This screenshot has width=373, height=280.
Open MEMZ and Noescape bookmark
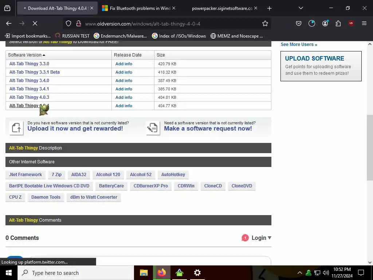click(x=237, y=36)
